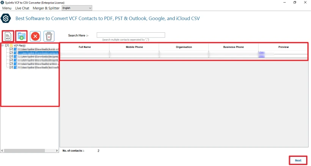The image size is (311, 166).
Task: Click the Next button
Action: [x=298, y=160]
